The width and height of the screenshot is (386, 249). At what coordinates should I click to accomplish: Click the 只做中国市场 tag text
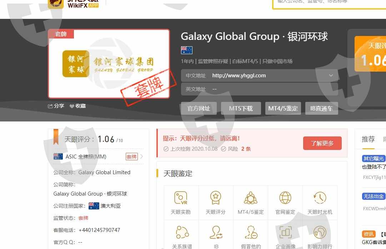click(277, 61)
